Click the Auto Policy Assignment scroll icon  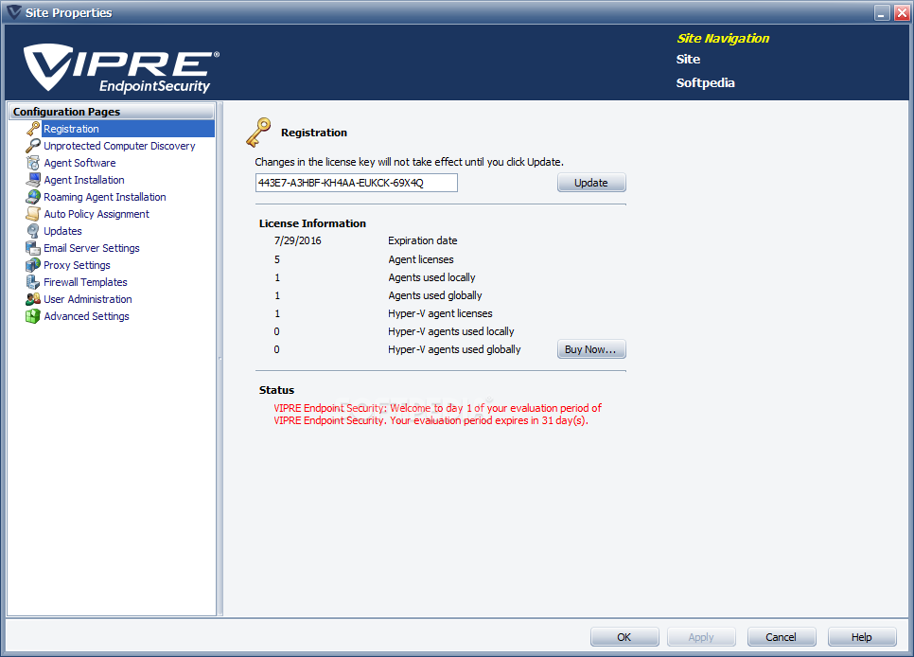pyautogui.click(x=33, y=214)
